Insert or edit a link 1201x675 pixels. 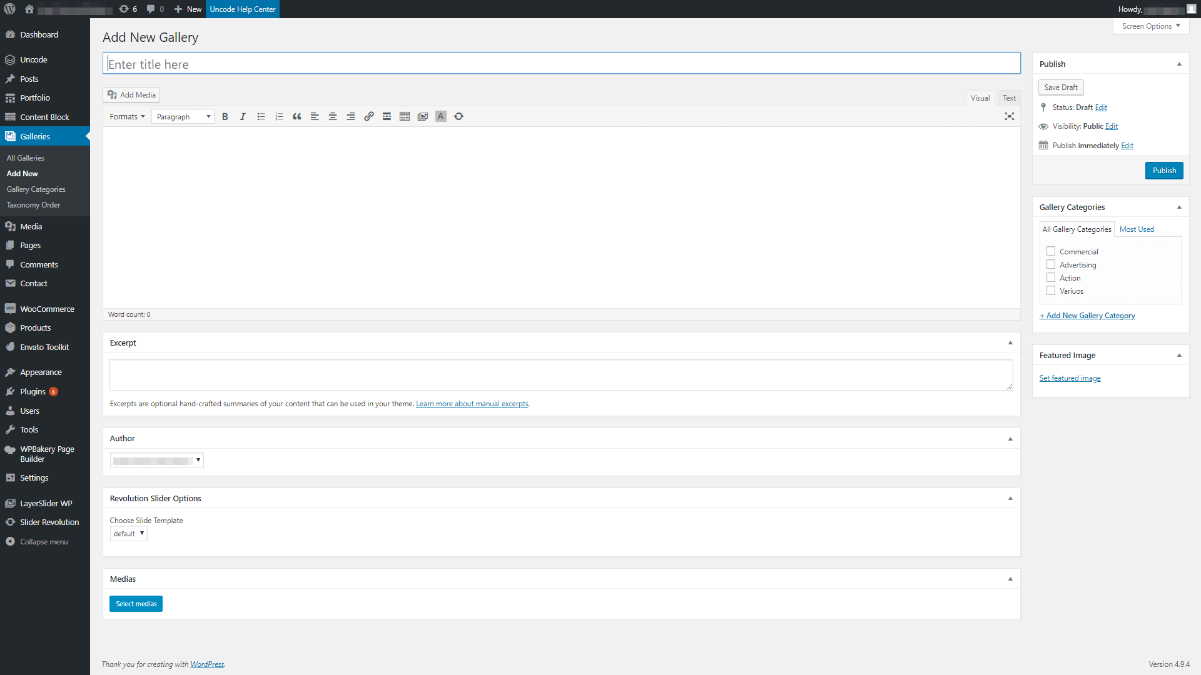(x=369, y=116)
